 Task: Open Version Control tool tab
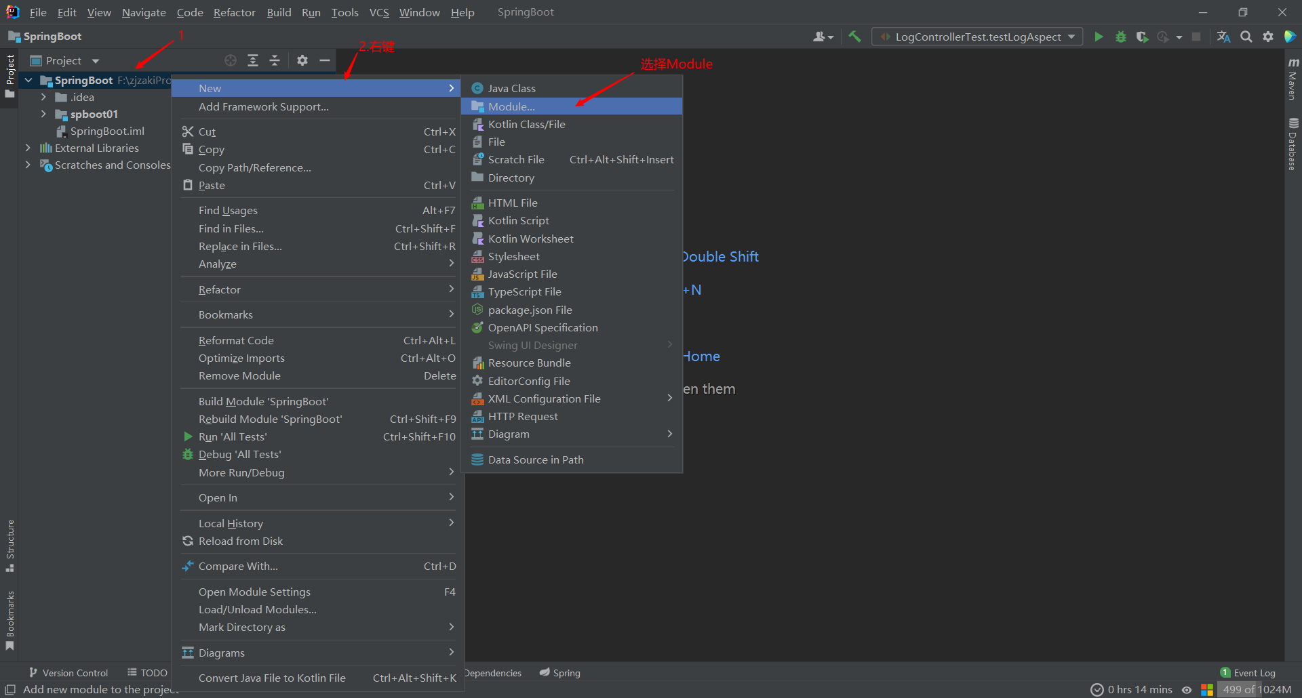click(x=68, y=673)
